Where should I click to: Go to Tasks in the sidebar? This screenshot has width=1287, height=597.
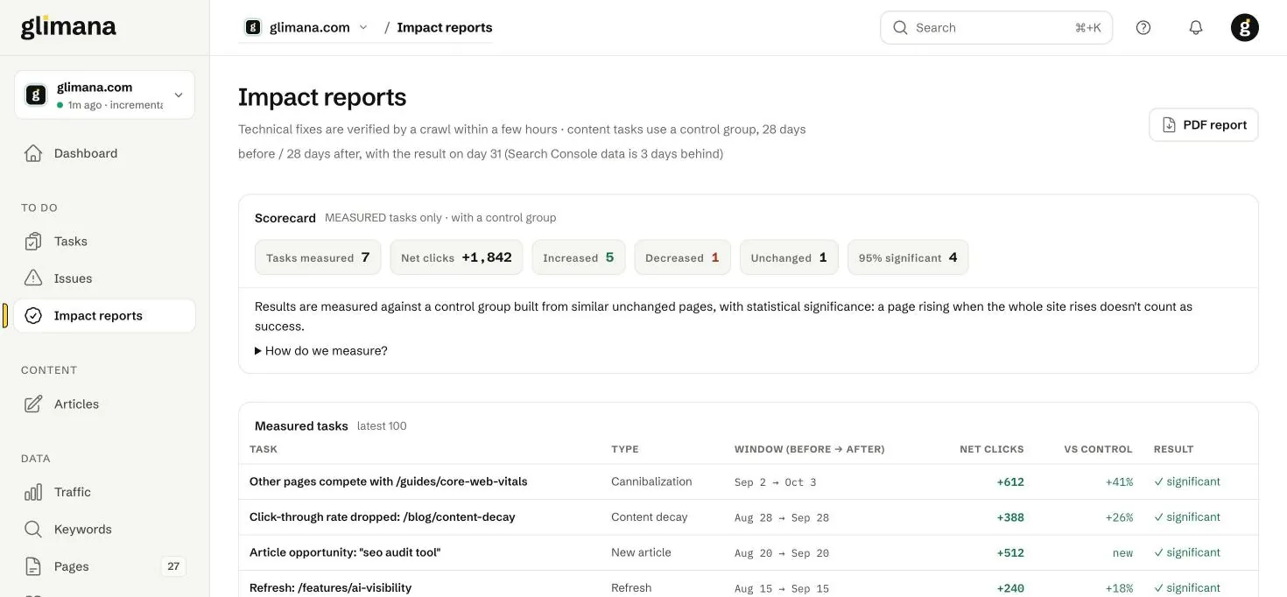point(104,241)
